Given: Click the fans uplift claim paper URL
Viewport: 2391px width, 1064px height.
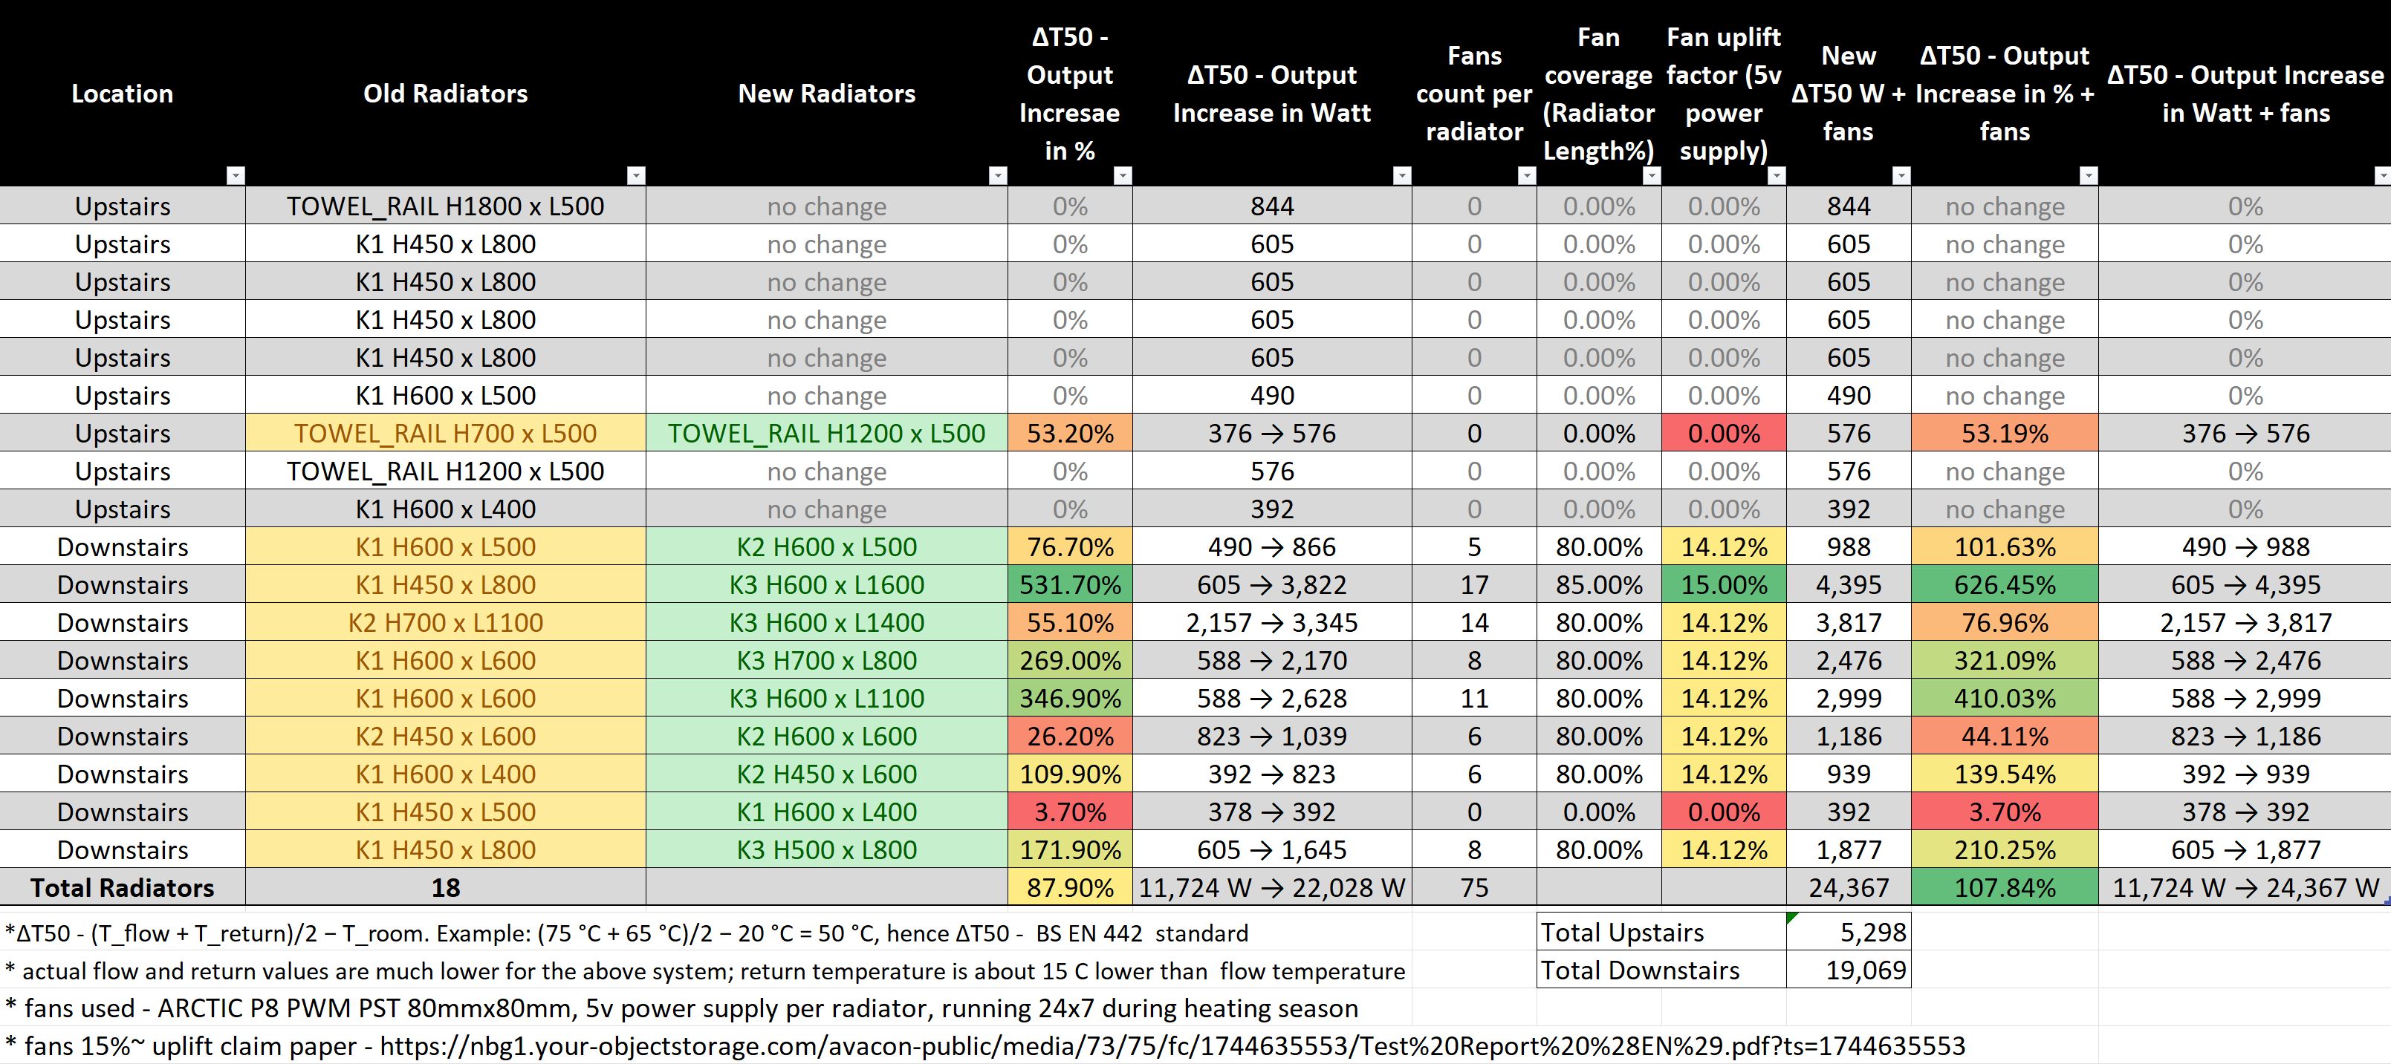Looking at the screenshot, I should click(x=1172, y=1046).
